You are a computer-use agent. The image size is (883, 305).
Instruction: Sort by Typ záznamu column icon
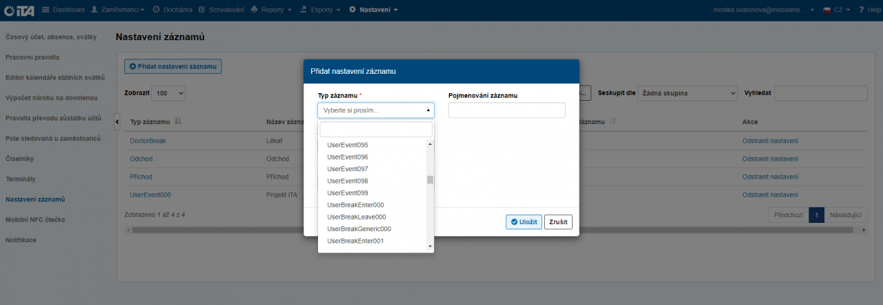tap(178, 121)
